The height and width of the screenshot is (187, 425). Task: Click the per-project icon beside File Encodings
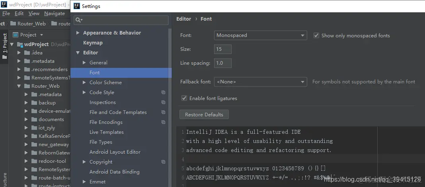tap(163, 122)
